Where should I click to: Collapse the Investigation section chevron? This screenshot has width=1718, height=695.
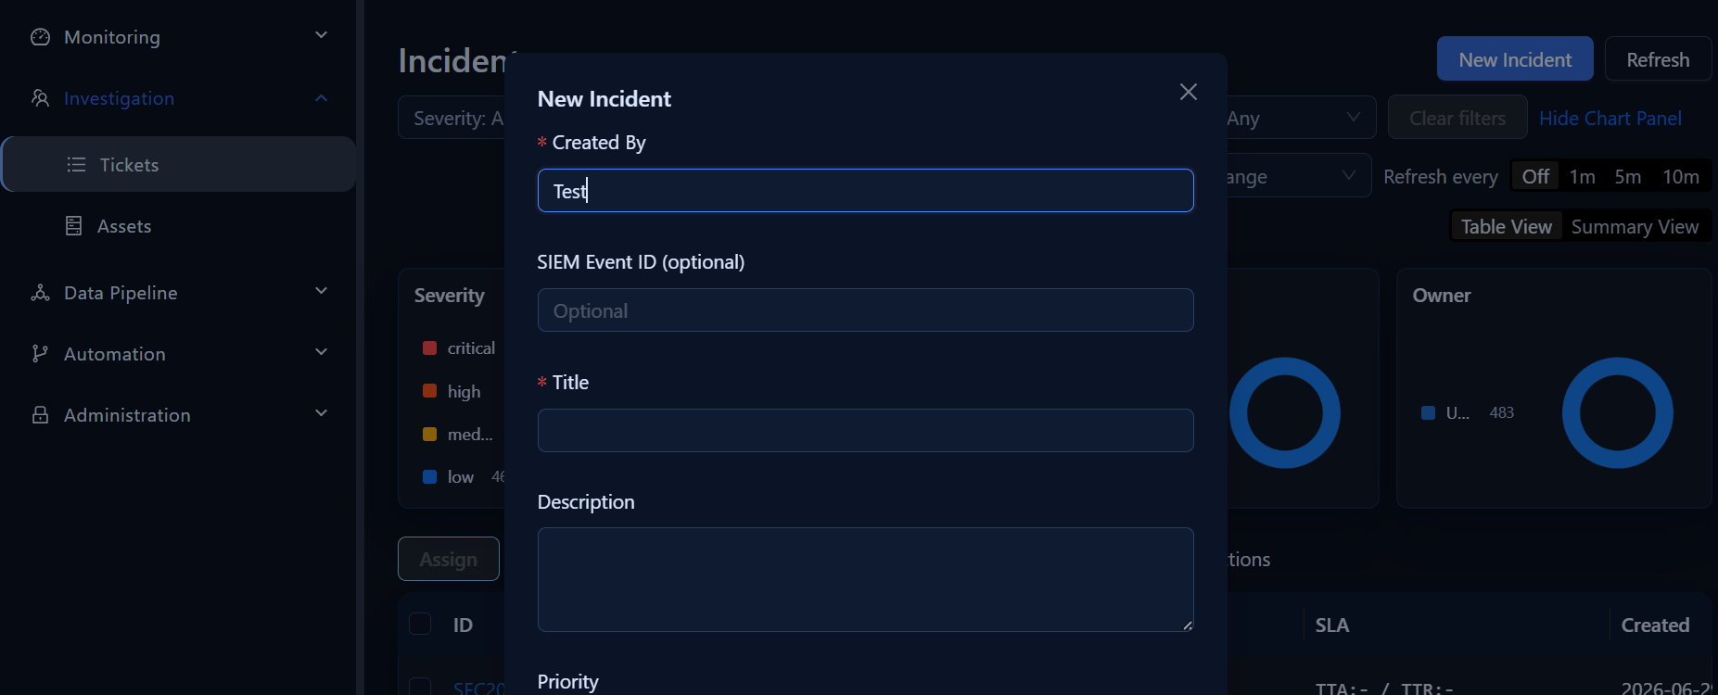(x=322, y=97)
